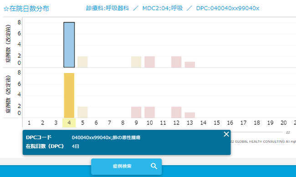
Task: Click the 10-day bar in 改定前 chart
Action: coord(149,62)
